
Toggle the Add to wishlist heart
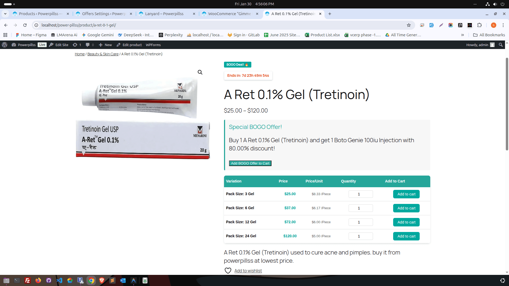tap(228, 271)
